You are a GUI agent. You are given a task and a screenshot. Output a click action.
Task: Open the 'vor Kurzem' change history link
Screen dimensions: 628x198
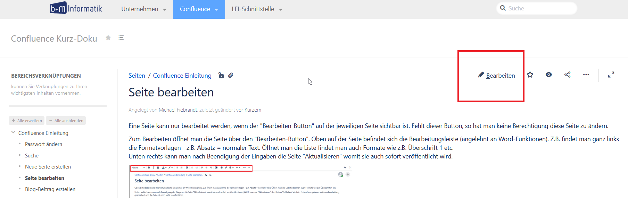[x=249, y=110]
